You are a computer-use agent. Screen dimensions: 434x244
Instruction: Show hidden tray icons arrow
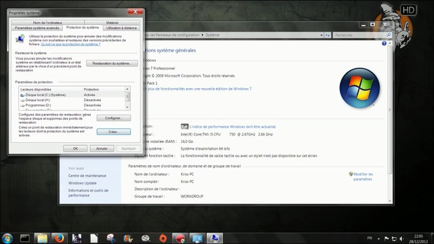pos(378,239)
